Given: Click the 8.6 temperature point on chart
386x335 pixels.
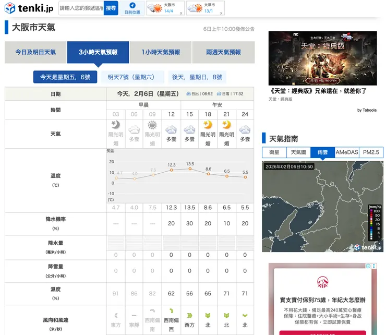Looking at the screenshot, I should (209, 174).
